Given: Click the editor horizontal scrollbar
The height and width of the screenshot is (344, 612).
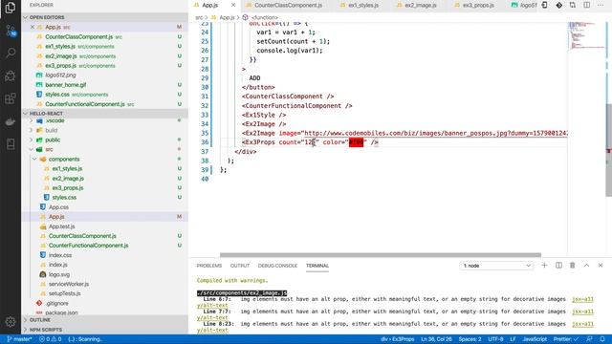Looking at the screenshot, I should 381,255.
